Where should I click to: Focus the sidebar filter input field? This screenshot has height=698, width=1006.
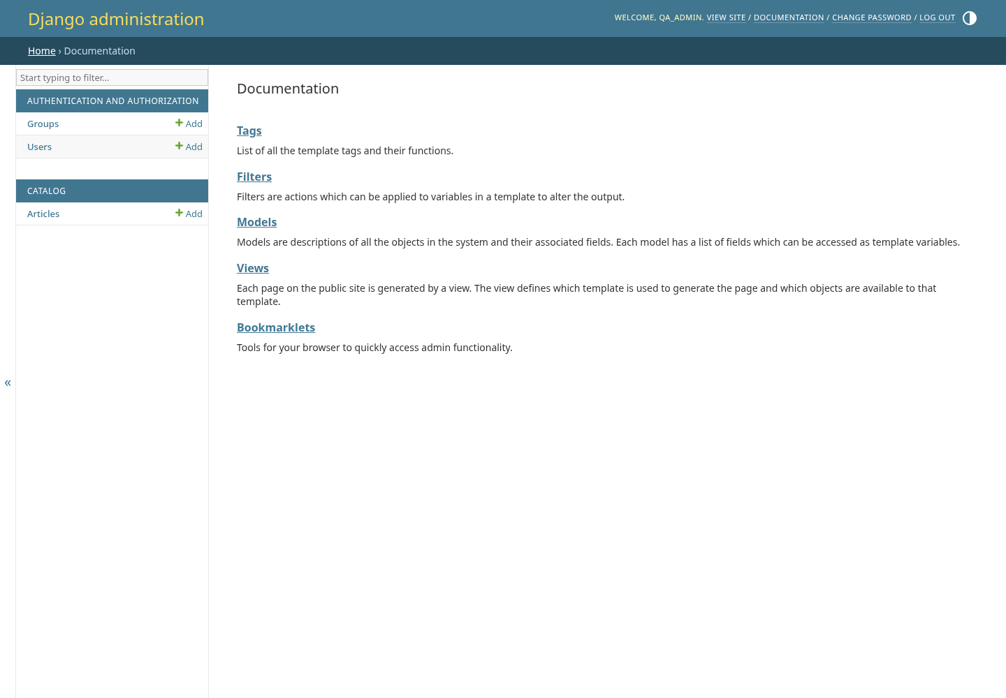pyautogui.click(x=112, y=77)
